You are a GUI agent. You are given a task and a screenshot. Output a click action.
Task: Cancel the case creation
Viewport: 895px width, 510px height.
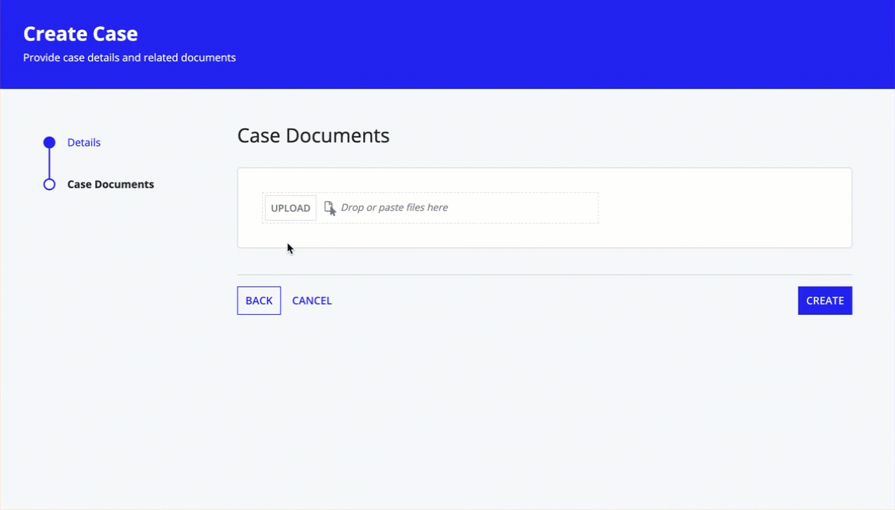(311, 300)
